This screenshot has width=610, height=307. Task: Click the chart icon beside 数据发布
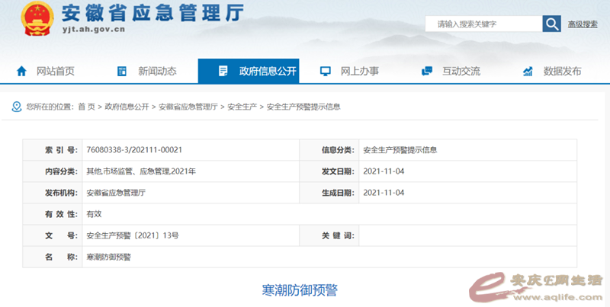528,71
